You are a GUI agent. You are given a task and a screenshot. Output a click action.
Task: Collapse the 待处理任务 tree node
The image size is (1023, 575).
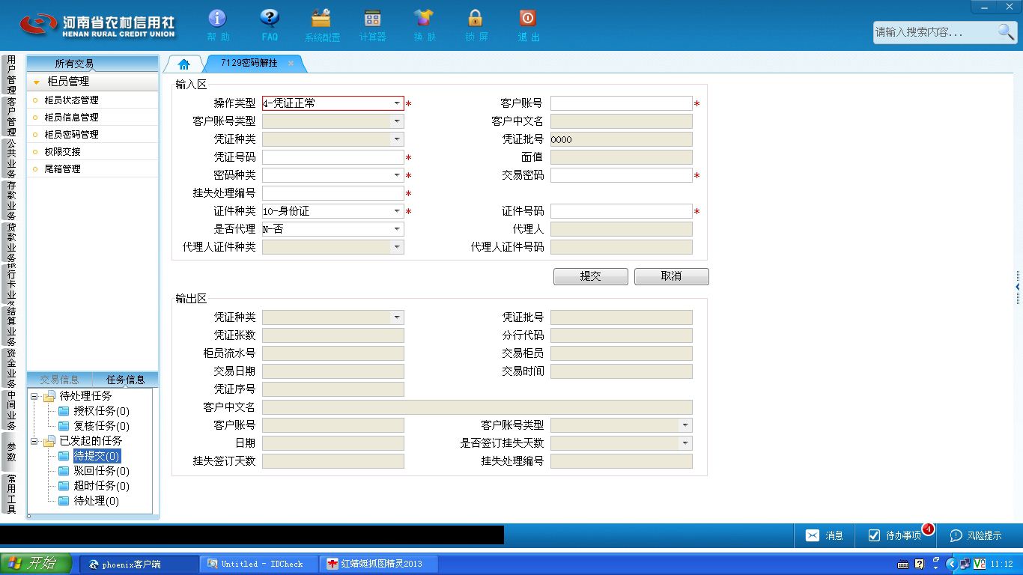coord(34,396)
